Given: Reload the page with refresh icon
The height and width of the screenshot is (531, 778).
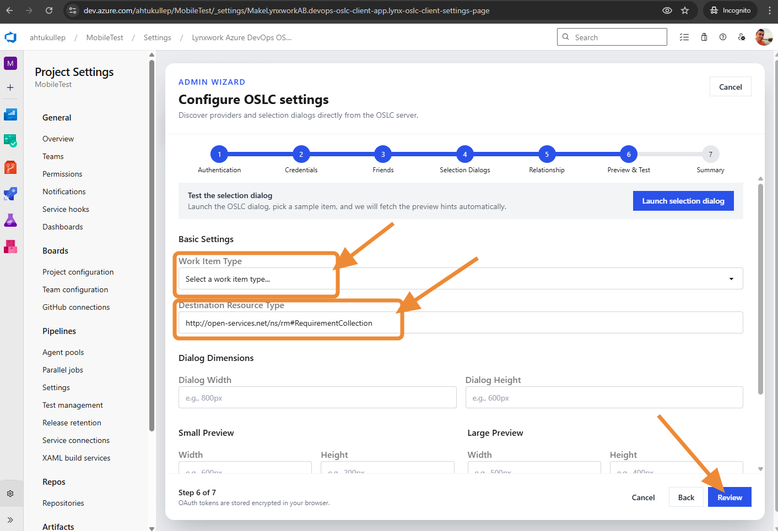Looking at the screenshot, I should 49,10.
